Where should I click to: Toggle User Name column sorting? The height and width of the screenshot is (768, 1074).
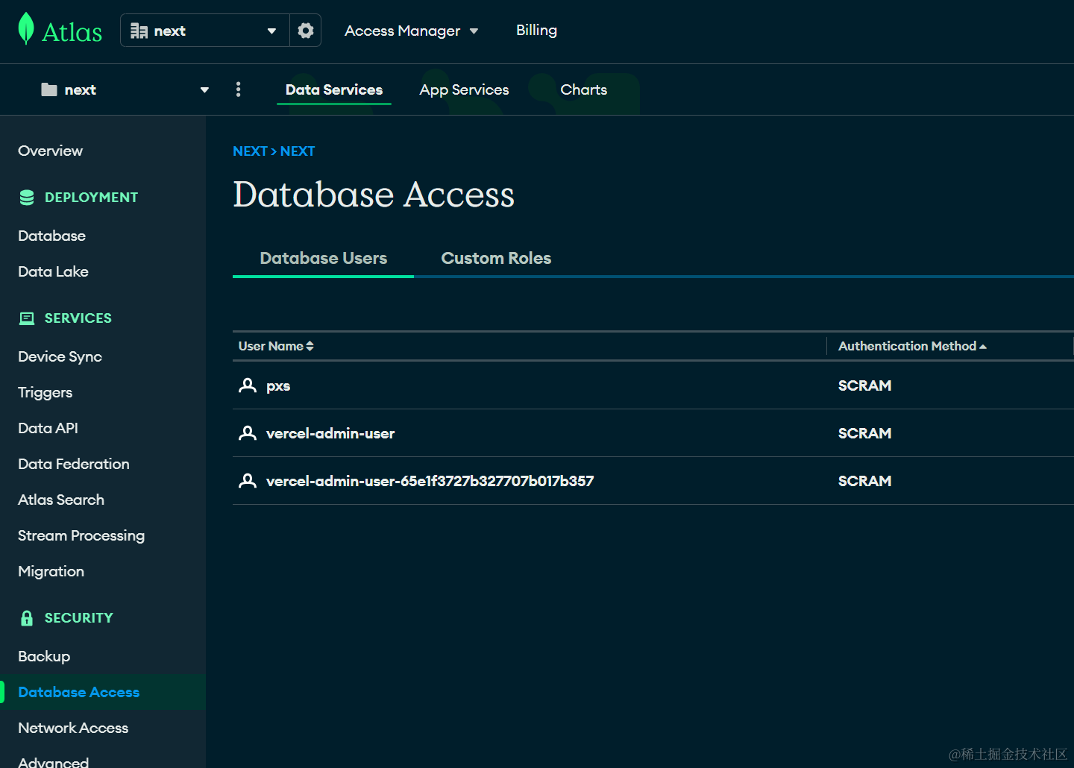310,346
